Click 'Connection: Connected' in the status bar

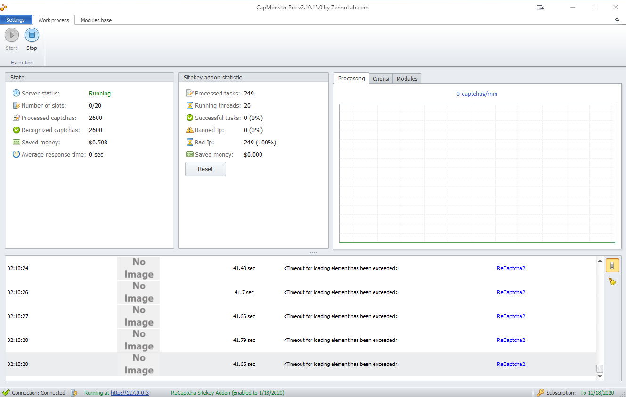tap(39, 393)
